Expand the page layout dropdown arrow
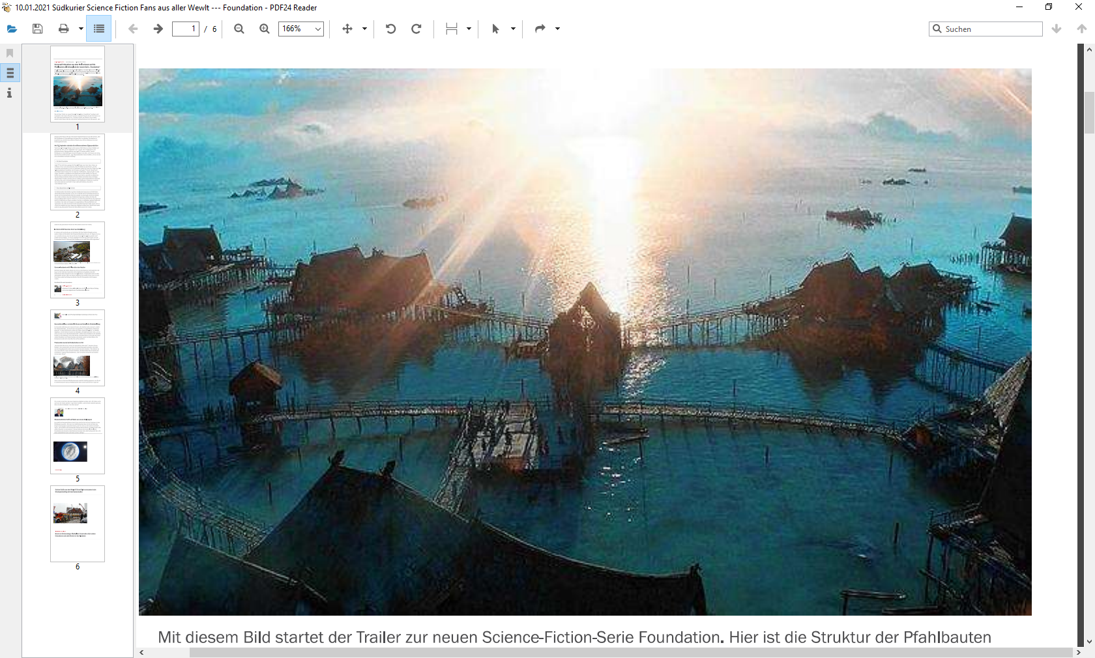 pyautogui.click(x=469, y=29)
